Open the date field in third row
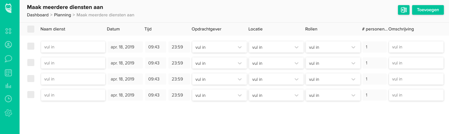Image resolution: width=449 pixels, height=134 pixels. point(125,79)
